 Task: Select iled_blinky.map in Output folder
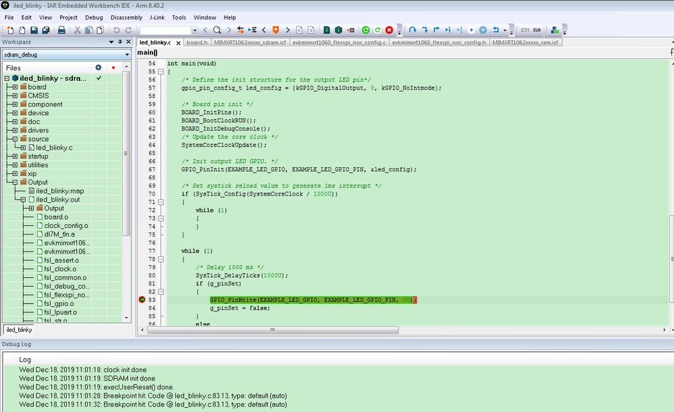click(x=60, y=191)
